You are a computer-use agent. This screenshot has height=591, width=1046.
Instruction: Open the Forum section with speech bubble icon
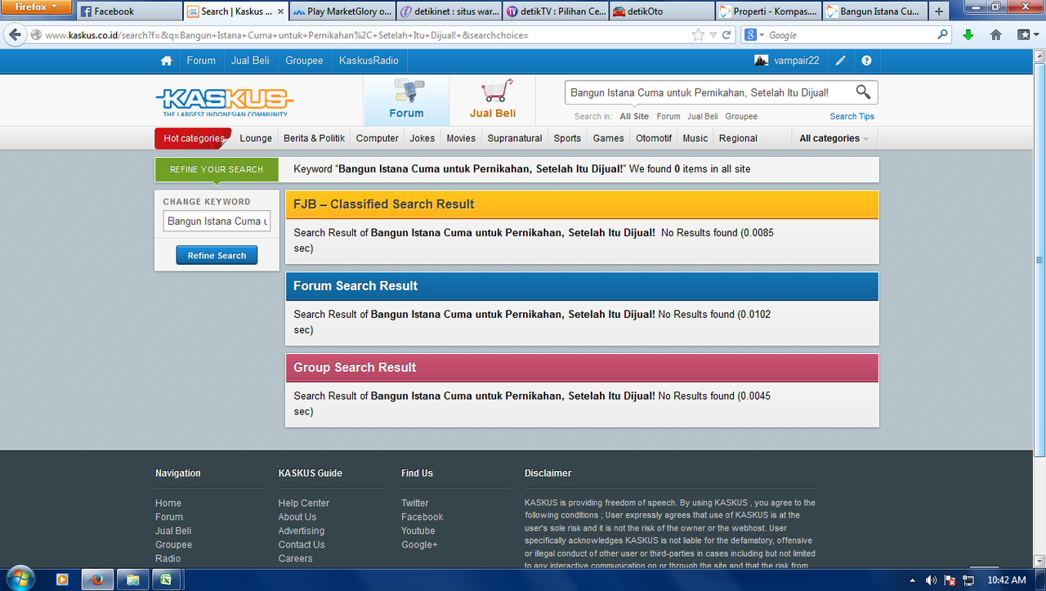pyautogui.click(x=406, y=101)
